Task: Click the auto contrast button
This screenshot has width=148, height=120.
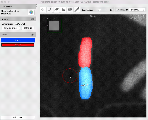Action: click(11, 28)
